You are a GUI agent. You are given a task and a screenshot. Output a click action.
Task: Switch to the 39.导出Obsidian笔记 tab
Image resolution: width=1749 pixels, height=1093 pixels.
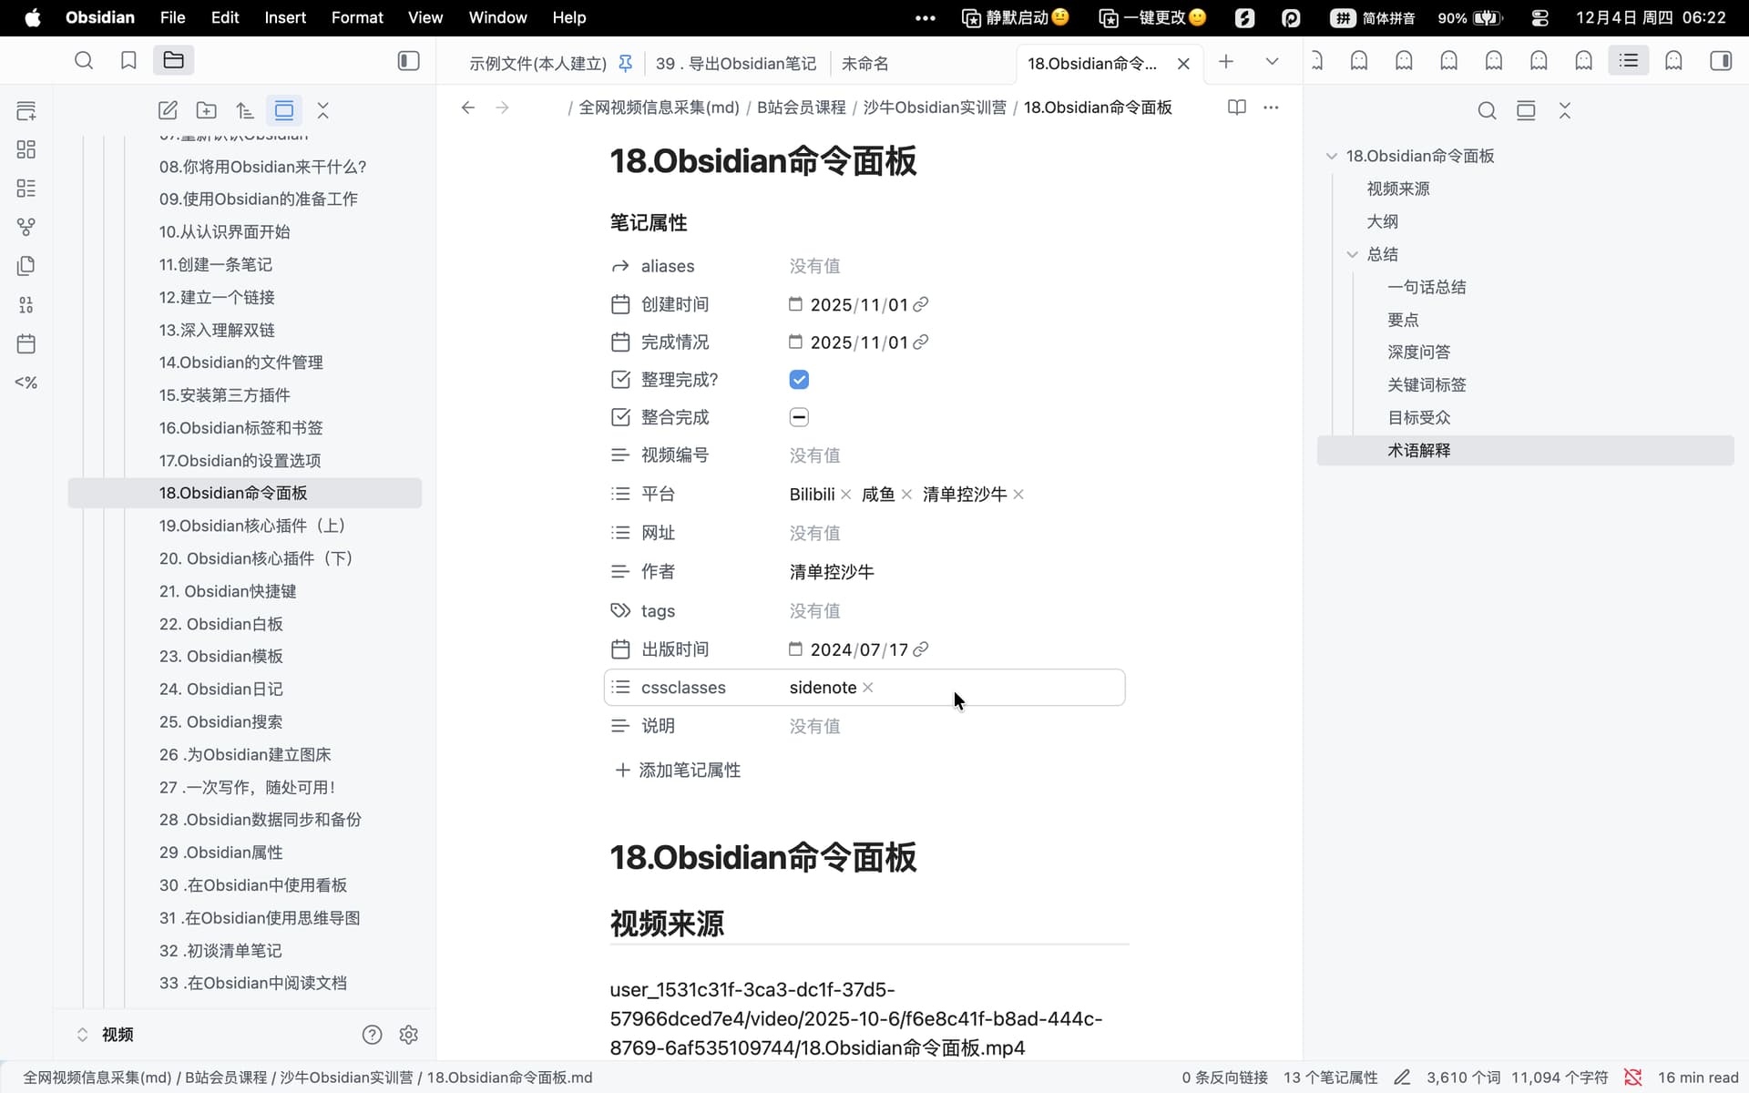[x=736, y=63]
